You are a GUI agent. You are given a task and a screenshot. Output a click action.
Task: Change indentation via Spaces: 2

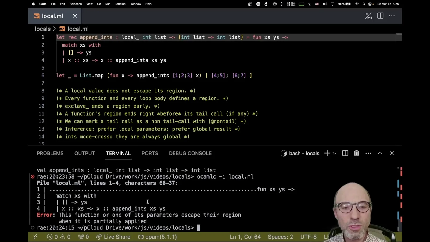[x=280, y=237]
